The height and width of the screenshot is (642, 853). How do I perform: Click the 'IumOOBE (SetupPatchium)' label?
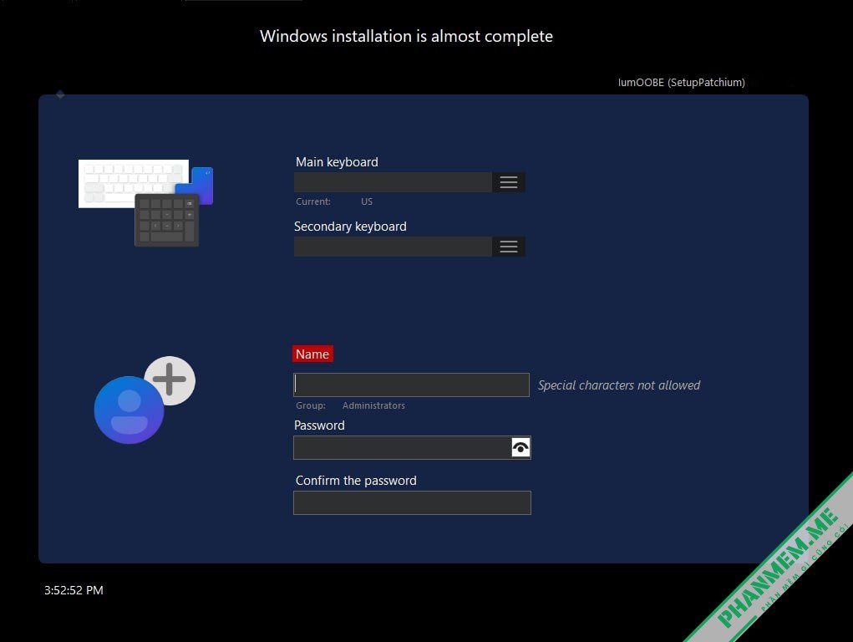[x=681, y=82]
